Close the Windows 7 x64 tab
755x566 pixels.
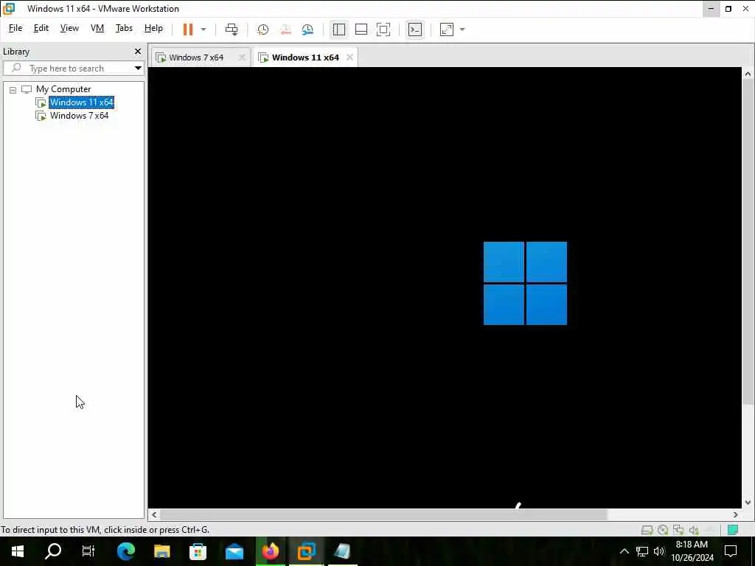tap(242, 57)
